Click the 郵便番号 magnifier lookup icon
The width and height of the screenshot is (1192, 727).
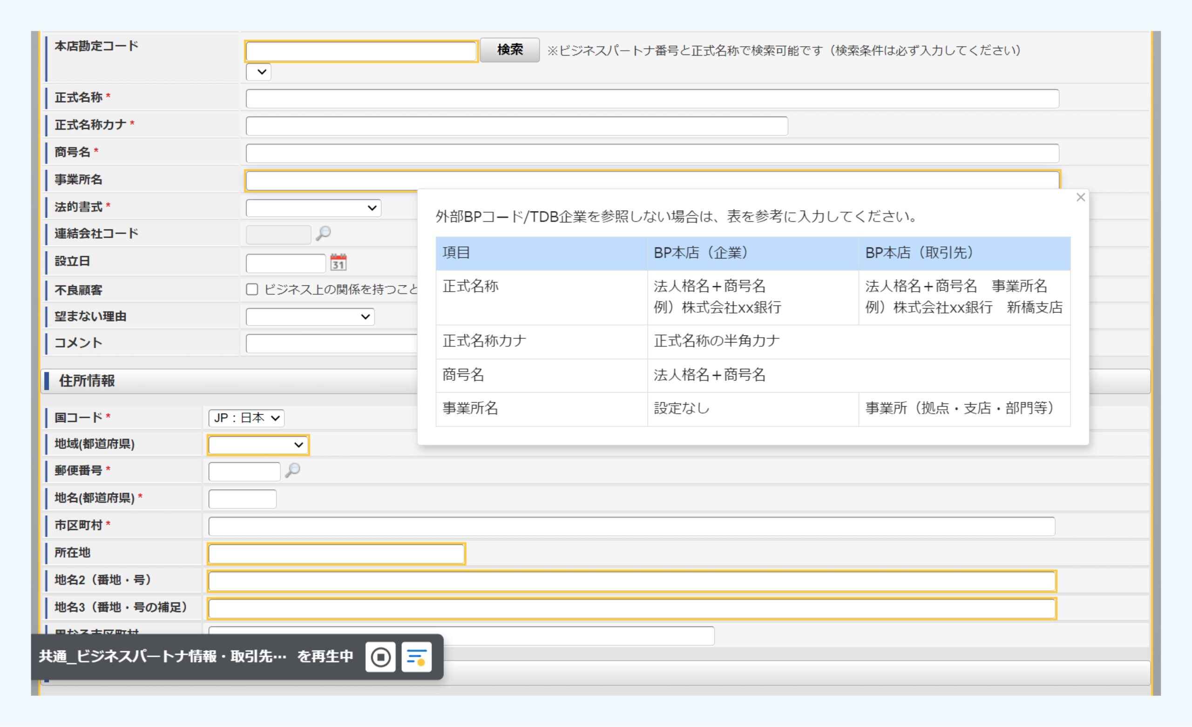tap(293, 470)
